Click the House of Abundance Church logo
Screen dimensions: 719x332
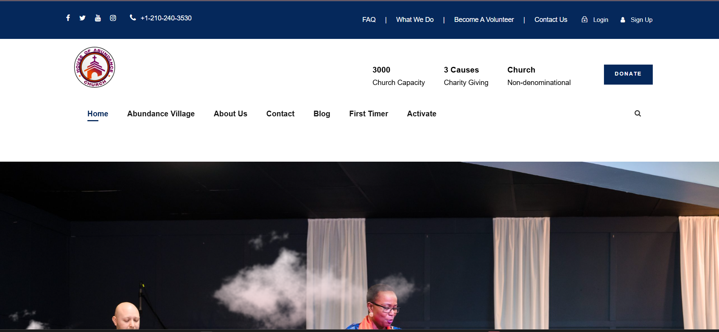(x=95, y=67)
